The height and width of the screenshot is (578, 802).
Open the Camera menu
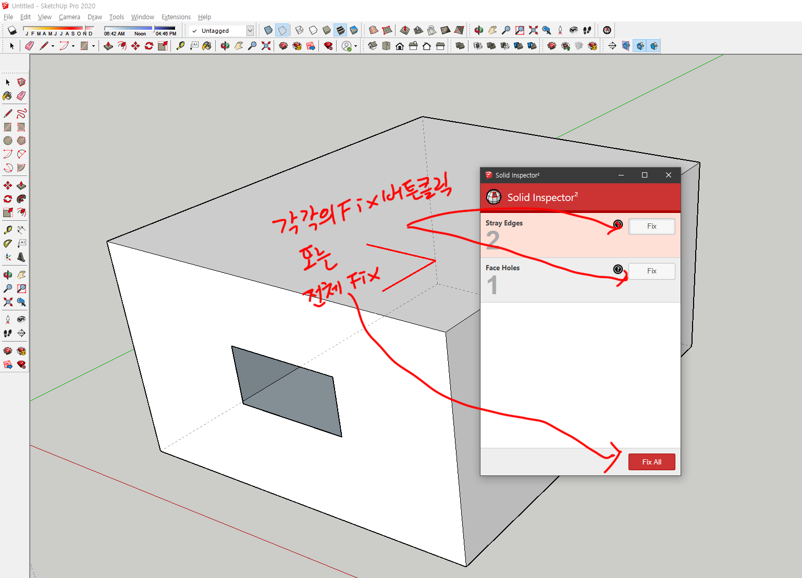[69, 17]
